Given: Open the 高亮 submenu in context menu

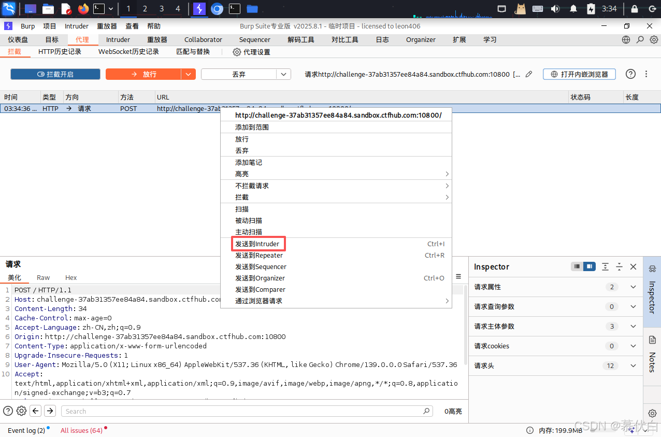Looking at the screenshot, I should pyautogui.click(x=336, y=174).
